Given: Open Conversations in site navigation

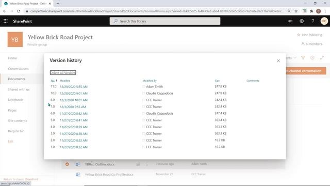Looking at the screenshot, I should [x=19, y=69].
